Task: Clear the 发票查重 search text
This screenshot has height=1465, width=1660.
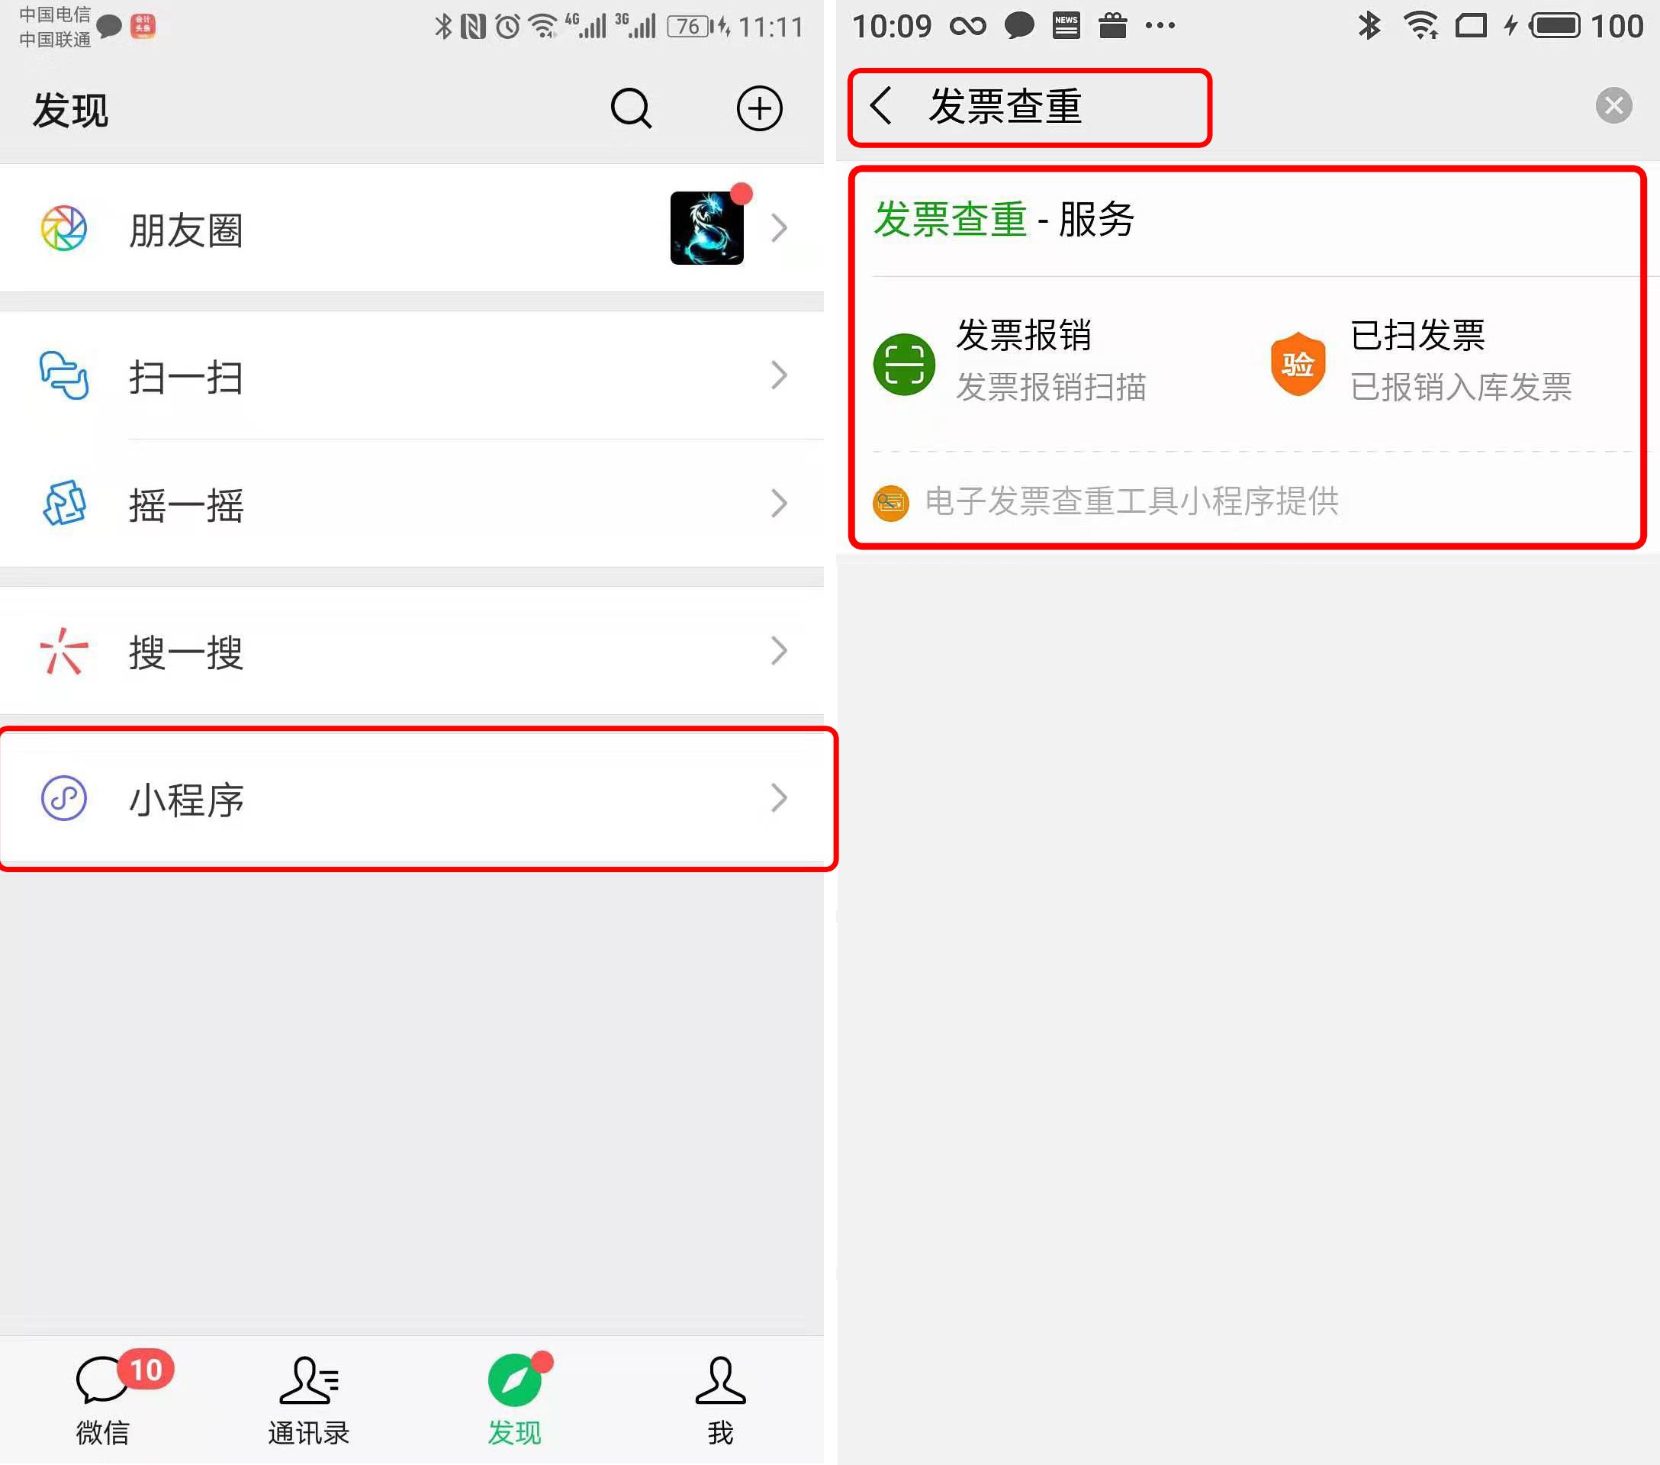Action: (x=1613, y=105)
